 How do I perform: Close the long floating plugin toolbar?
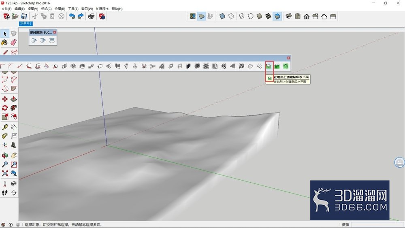point(288,58)
